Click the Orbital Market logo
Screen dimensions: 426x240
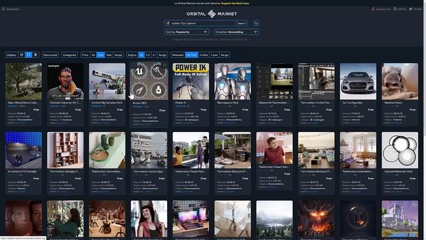tap(212, 13)
